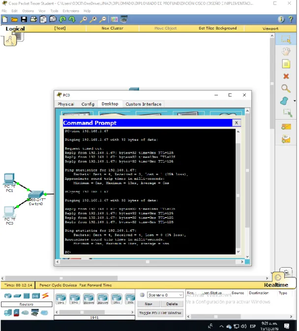
Task: Choose the Wireless Devices category icon
Action: click(x=36, y=296)
